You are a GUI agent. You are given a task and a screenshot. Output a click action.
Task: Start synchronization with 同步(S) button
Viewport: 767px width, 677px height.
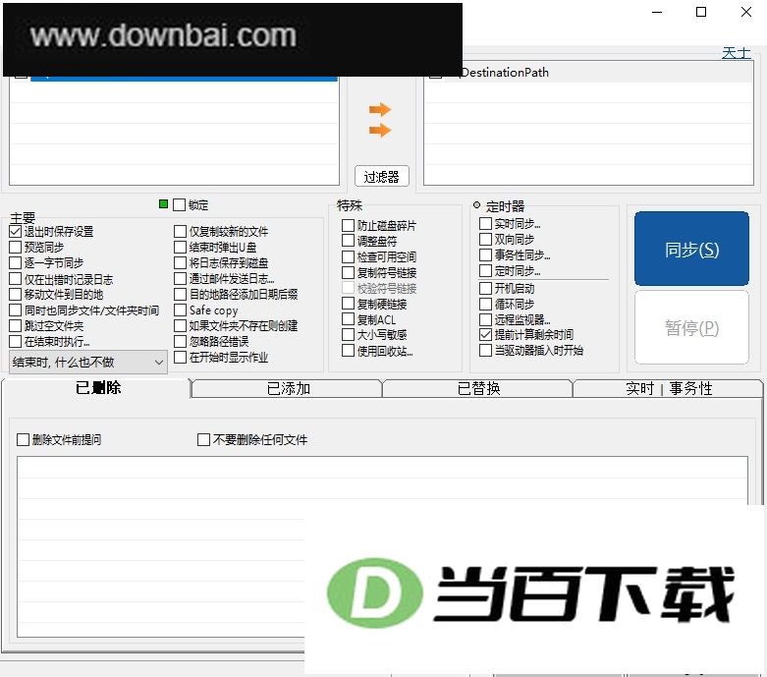pyautogui.click(x=691, y=249)
